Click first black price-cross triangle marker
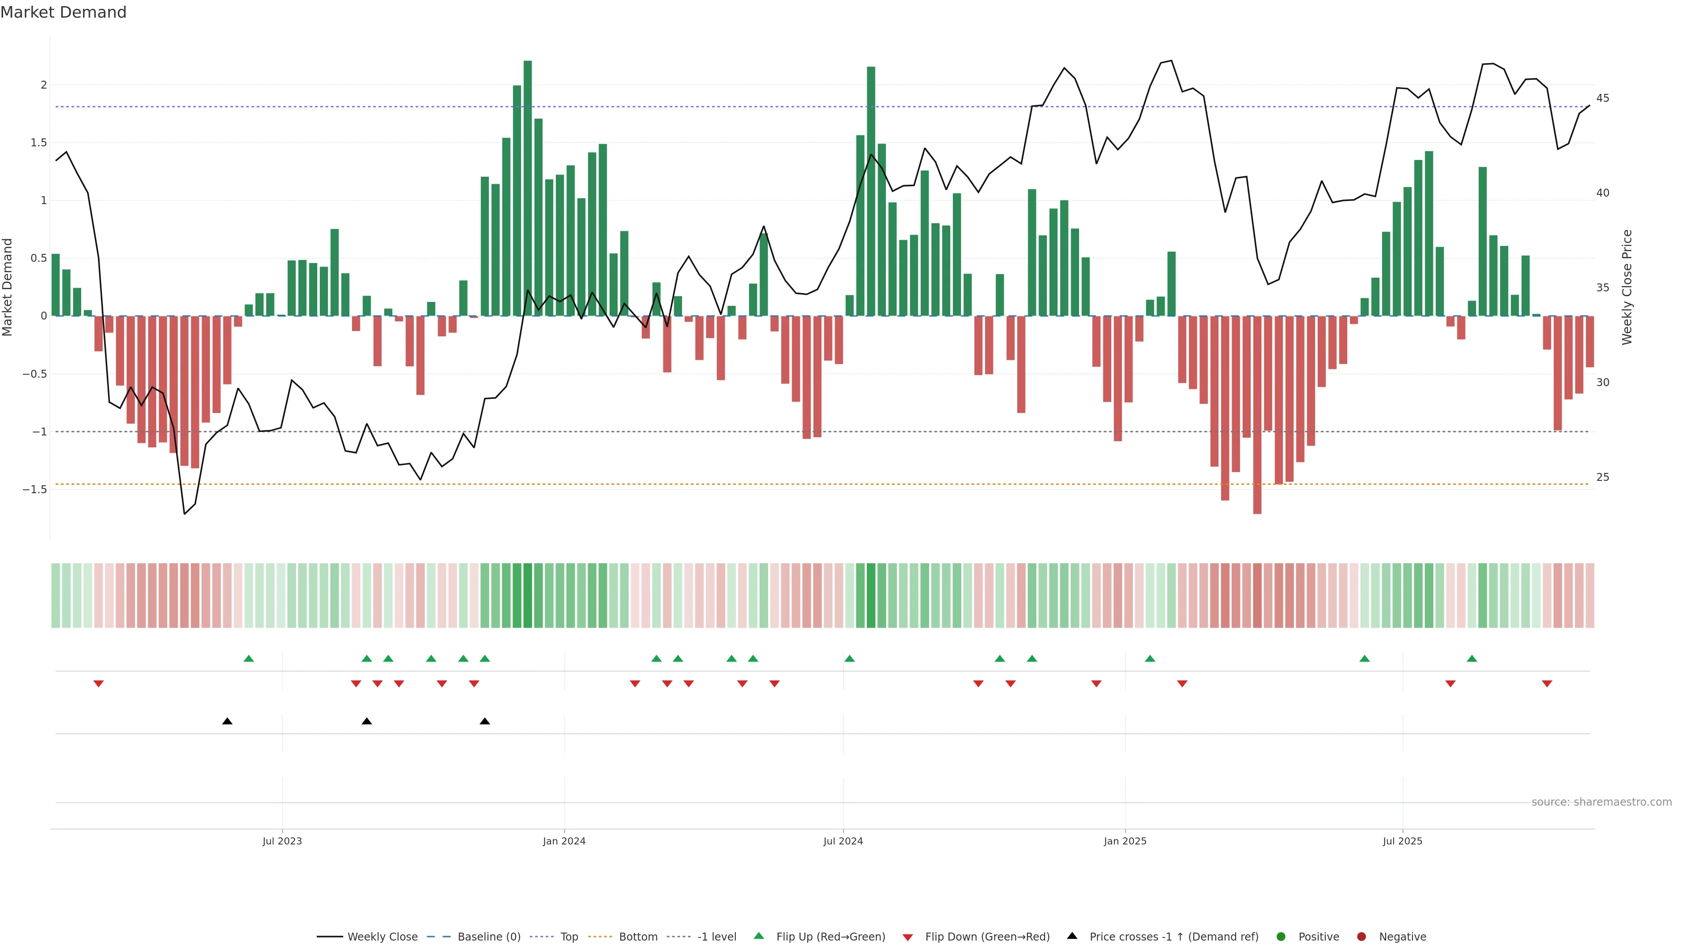 (228, 721)
